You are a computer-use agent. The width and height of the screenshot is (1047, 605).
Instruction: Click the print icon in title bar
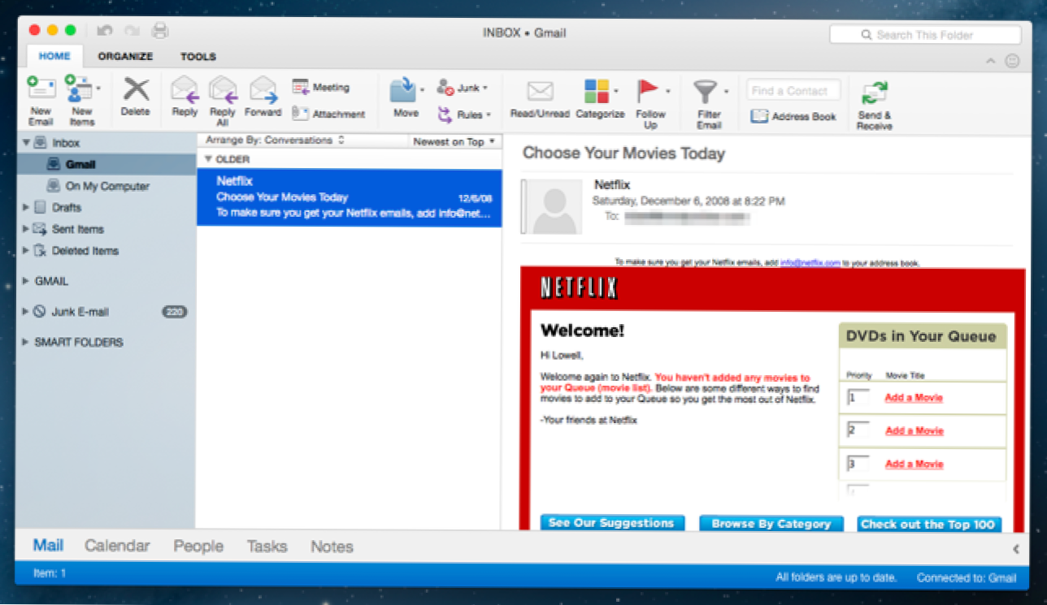click(160, 31)
